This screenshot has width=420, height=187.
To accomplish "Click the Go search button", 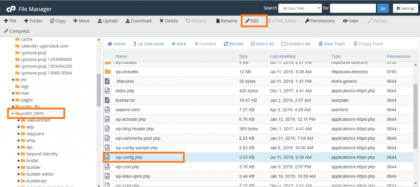I will [383, 9].
